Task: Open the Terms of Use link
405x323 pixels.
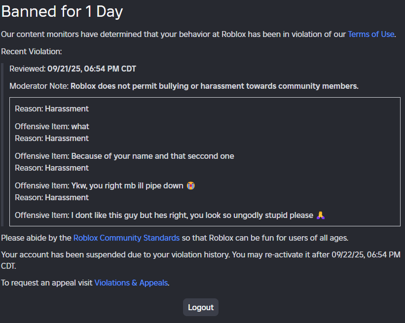Action: [x=370, y=34]
